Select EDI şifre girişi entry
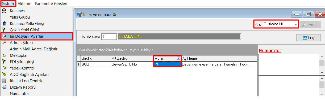 [x=22, y=62]
